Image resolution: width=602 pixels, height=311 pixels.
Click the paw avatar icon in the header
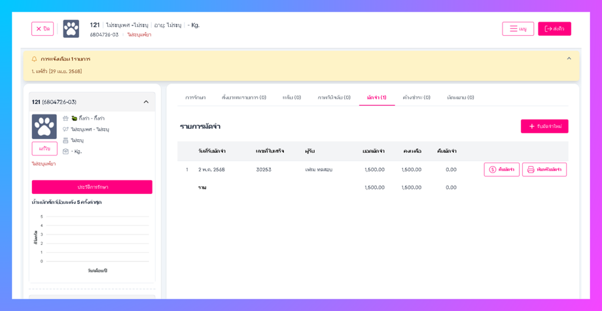pos(71,29)
